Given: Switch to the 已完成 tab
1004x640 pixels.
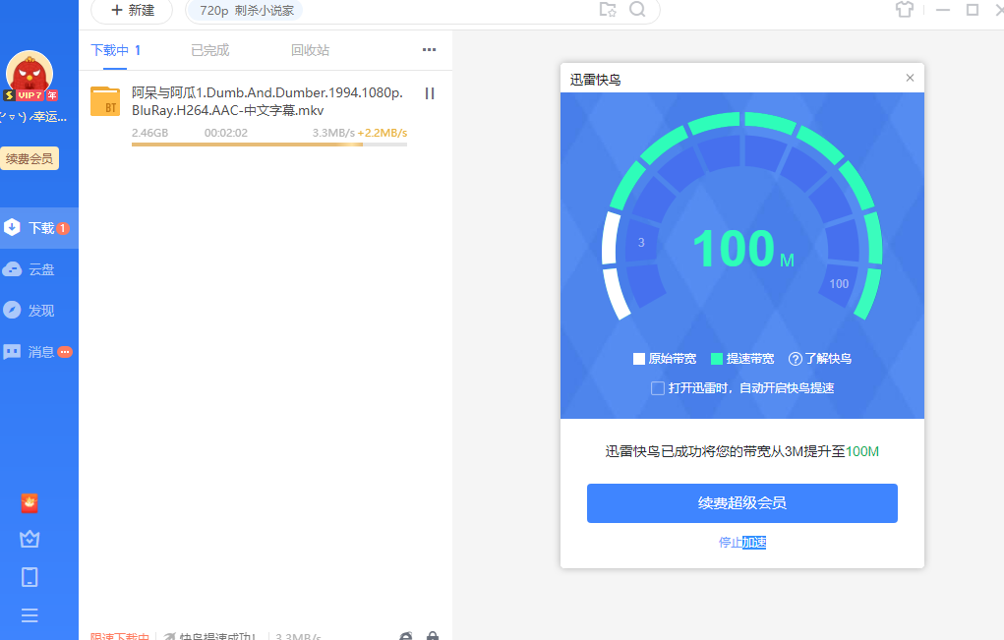Looking at the screenshot, I should tap(209, 49).
